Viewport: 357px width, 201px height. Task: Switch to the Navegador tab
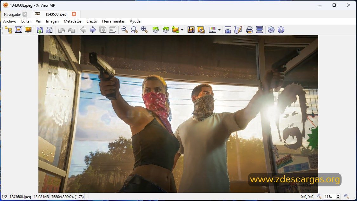[12, 14]
